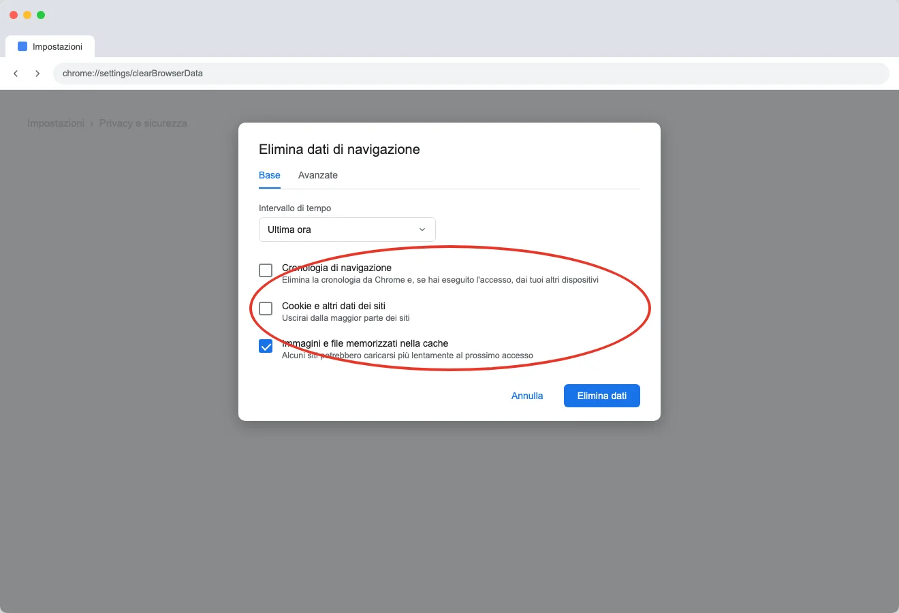The height and width of the screenshot is (613, 899).
Task: Uncheck Immagini e file memorizzati nella cache
Action: pyautogui.click(x=266, y=346)
